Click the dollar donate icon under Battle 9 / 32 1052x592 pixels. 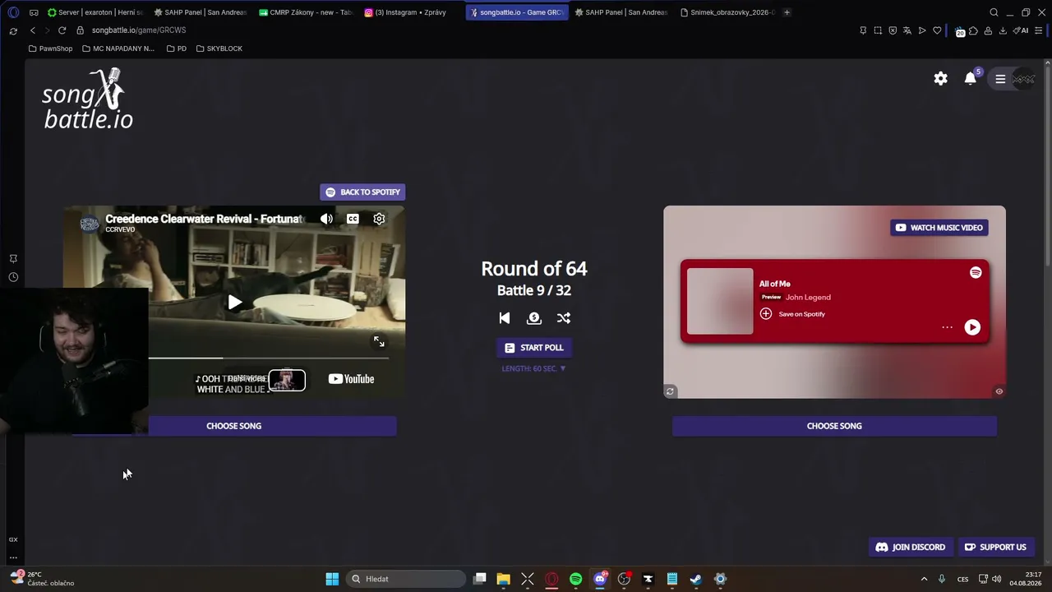(x=534, y=318)
